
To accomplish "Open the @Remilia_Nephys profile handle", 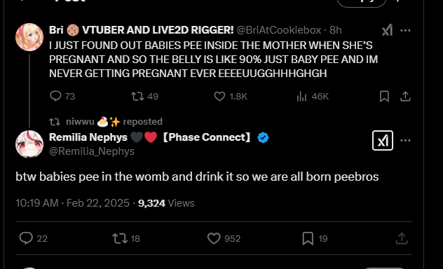I will (x=92, y=151).
